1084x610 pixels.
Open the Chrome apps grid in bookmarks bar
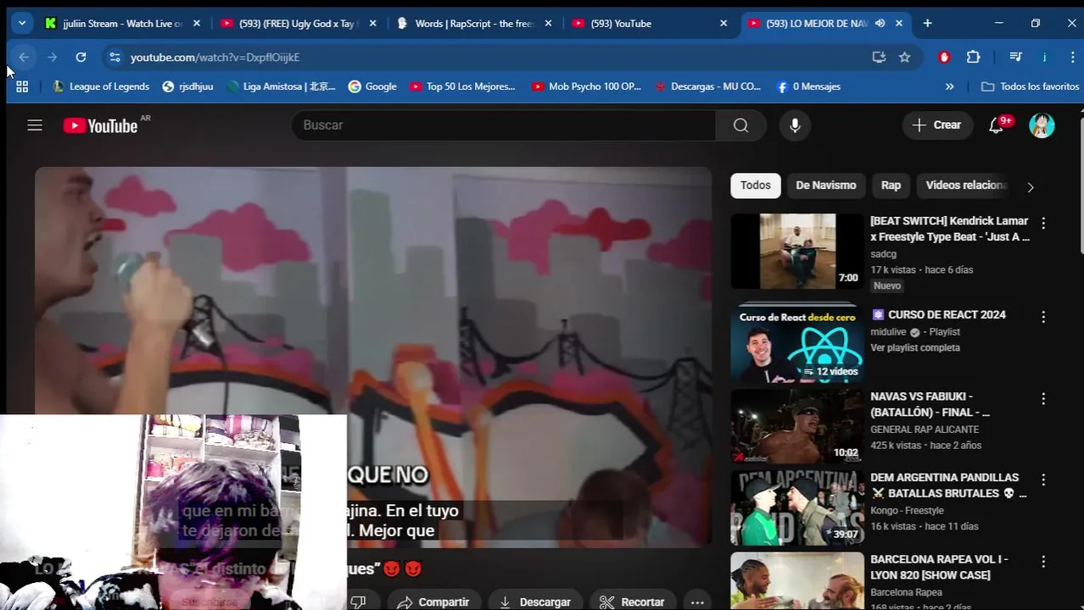[x=22, y=86]
